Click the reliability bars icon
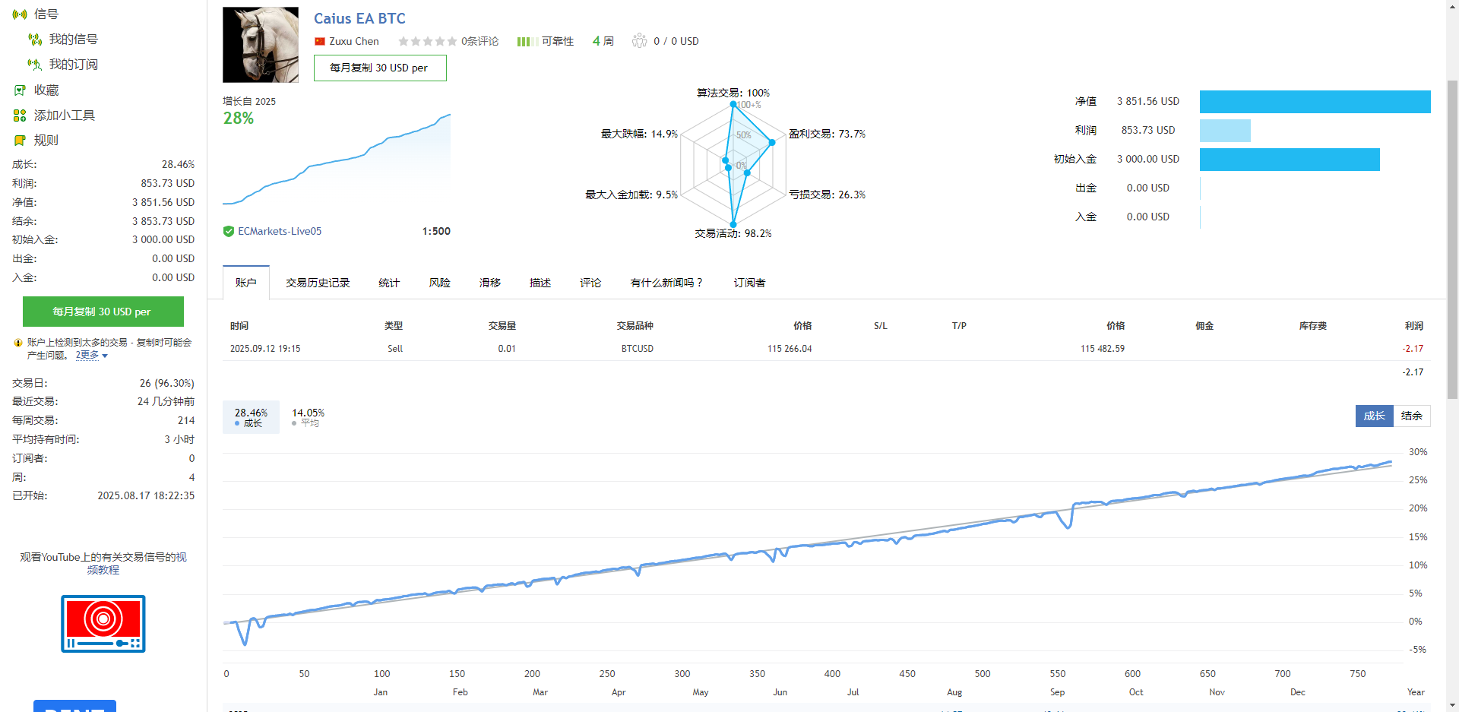The image size is (1459, 712). click(x=528, y=42)
